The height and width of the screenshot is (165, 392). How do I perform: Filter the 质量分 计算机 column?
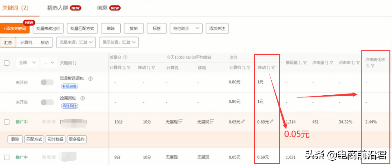[x=129, y=67]
